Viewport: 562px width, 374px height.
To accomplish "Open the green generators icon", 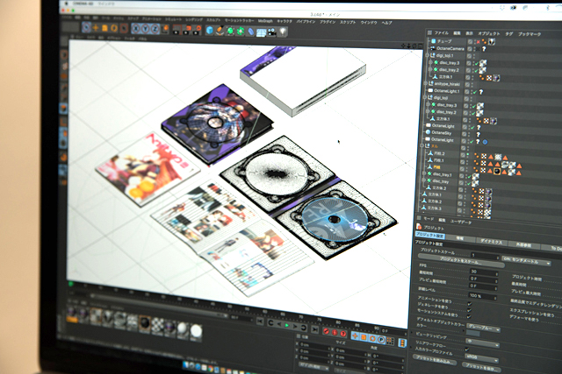I will (230, 32).
